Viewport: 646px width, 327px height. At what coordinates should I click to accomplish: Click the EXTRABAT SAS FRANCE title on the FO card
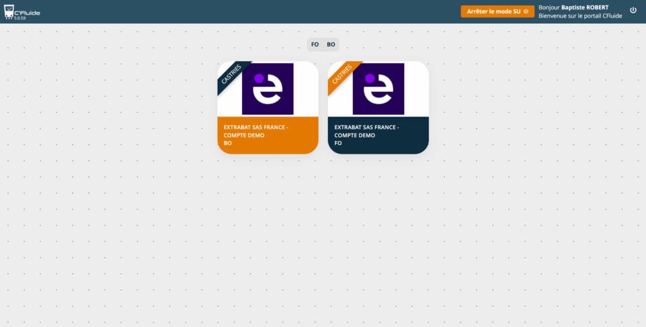366,127
